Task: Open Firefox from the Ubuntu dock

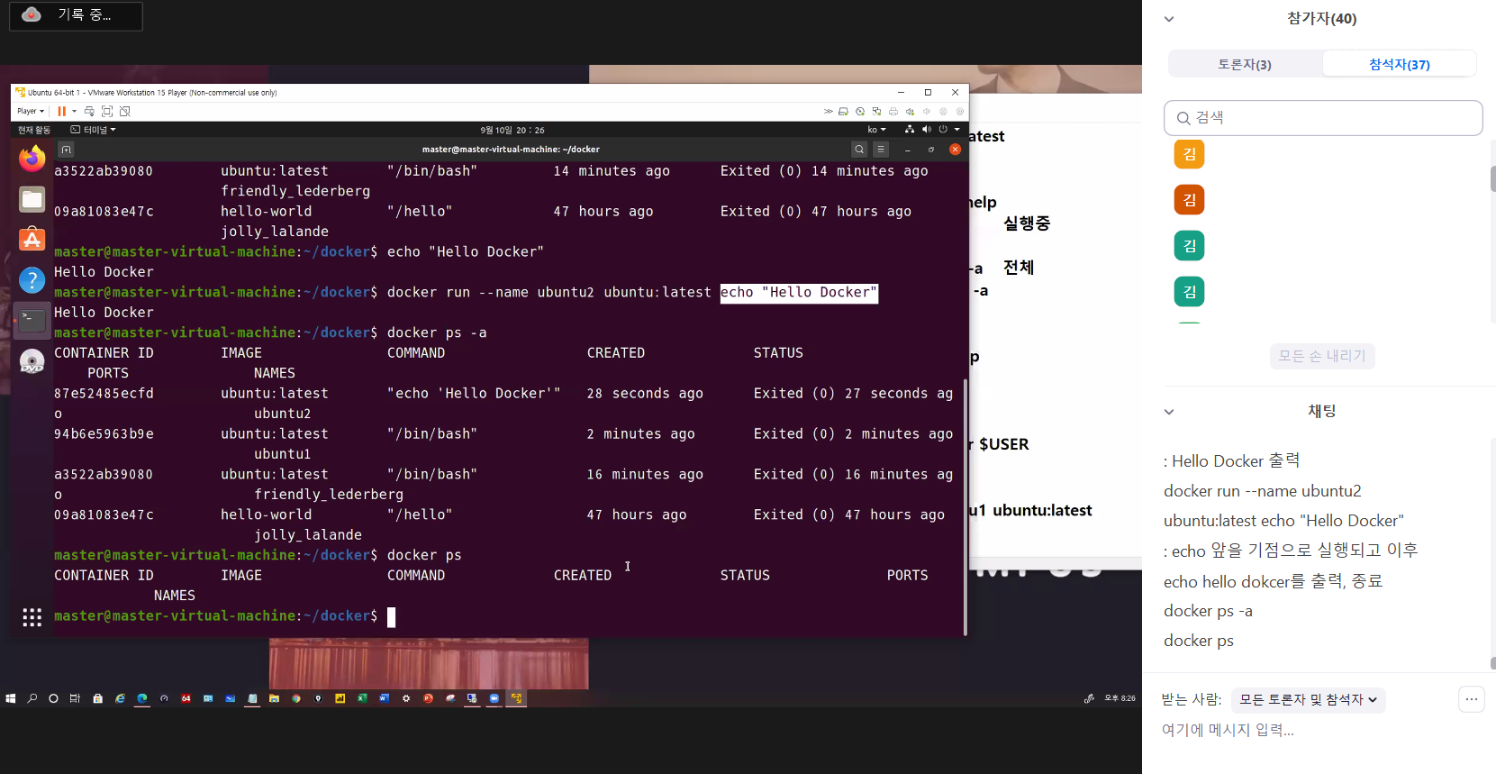Action: point(32,159)
